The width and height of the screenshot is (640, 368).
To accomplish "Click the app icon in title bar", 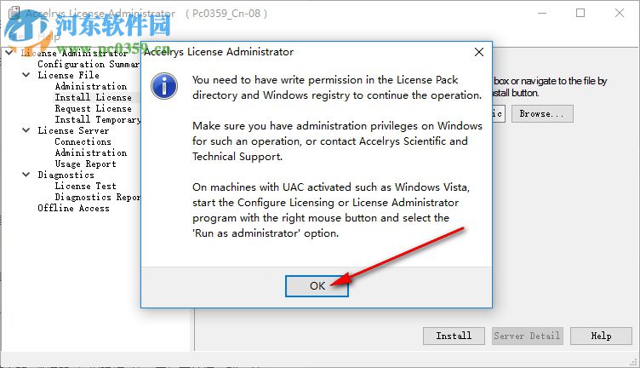I will [12, 14].
